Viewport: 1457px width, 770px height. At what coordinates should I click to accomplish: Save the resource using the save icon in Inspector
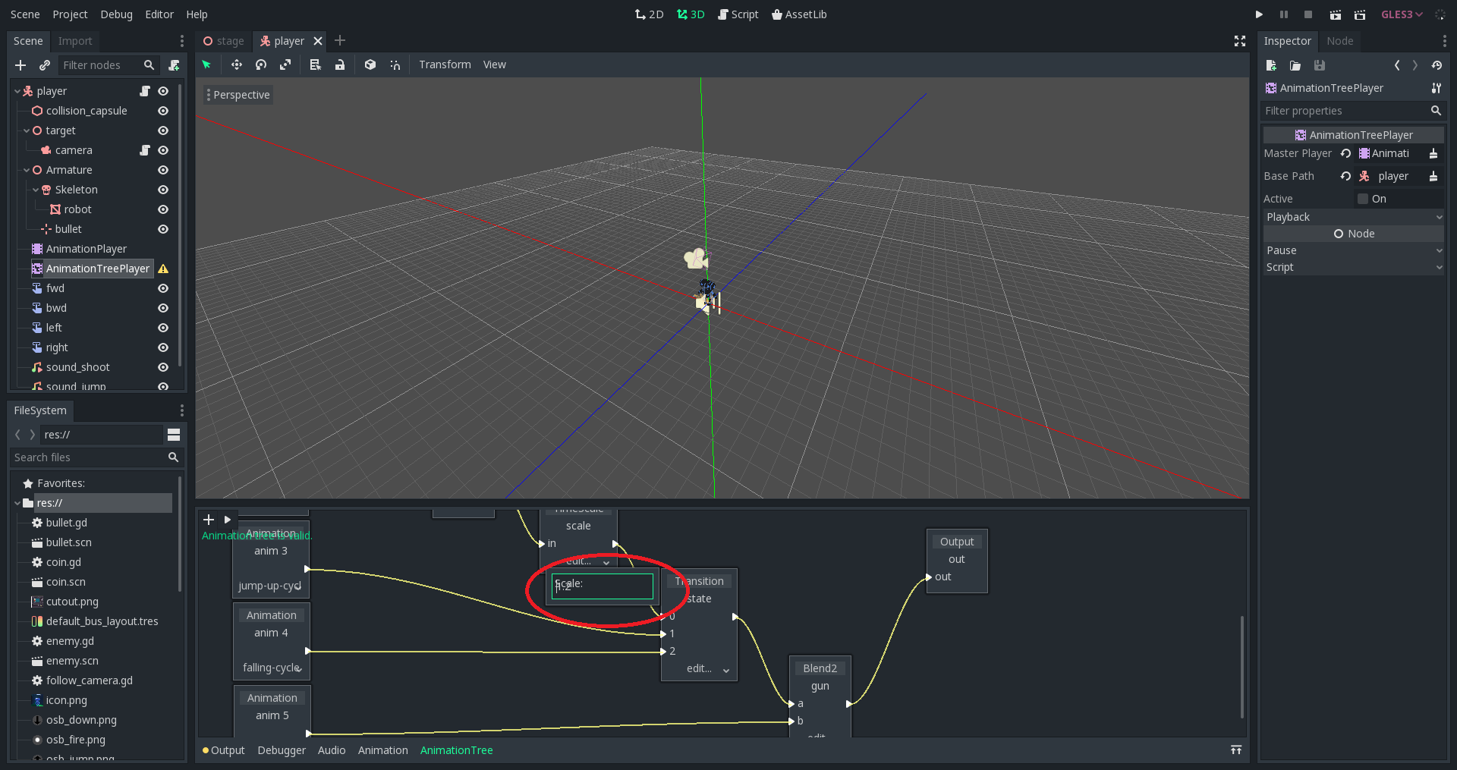(1320, 65)
